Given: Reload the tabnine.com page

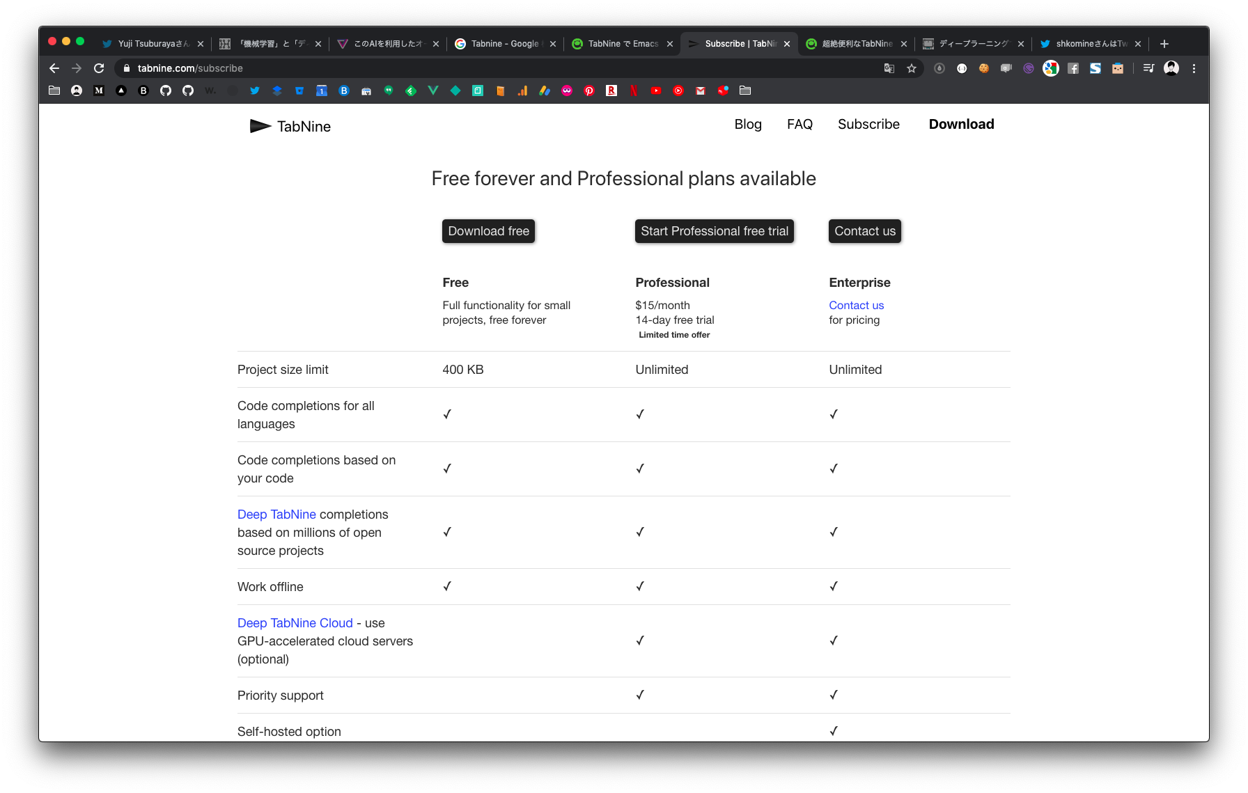Looking at the screenshot, I should (x=99, y=68).
